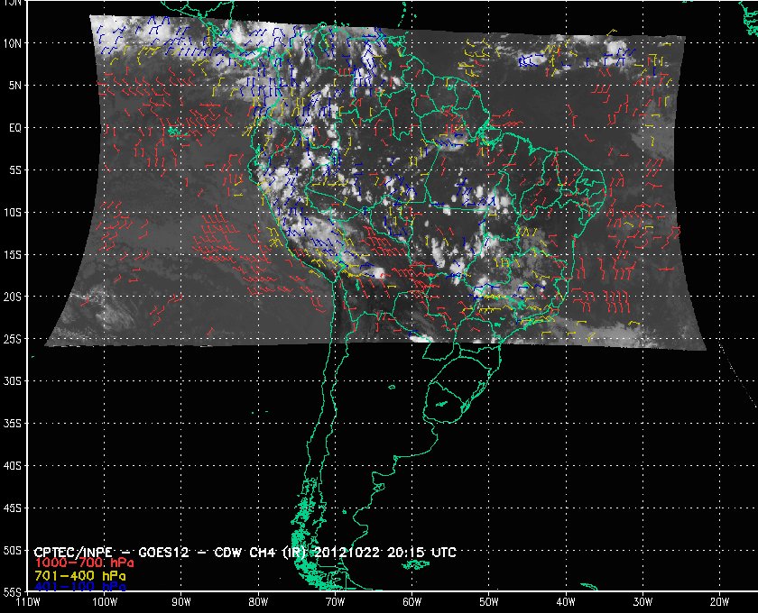Screen dimensions: 758x613
Task: Click the 60W longitude label
Action: tap(411, 602)
